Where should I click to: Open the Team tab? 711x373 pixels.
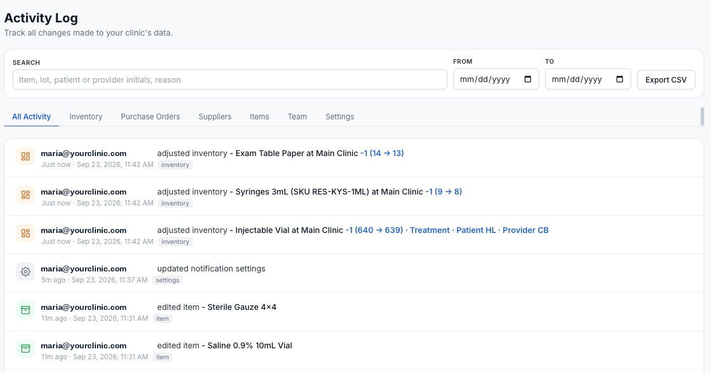[297, 116]
